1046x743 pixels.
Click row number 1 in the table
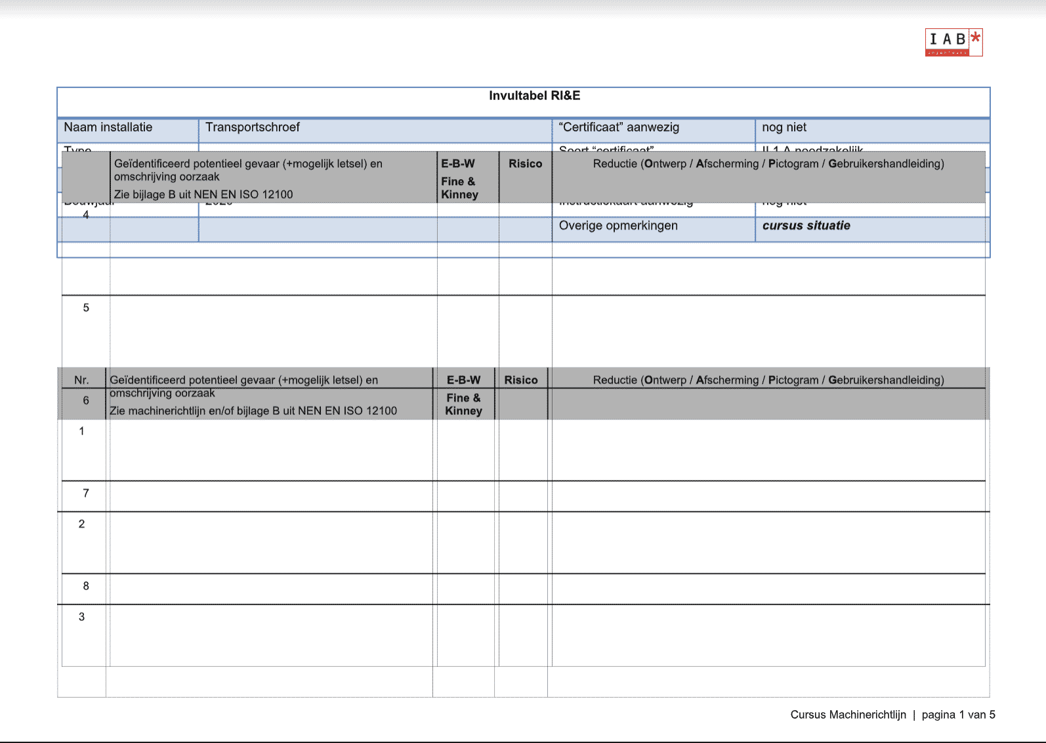tap(81, 431)
